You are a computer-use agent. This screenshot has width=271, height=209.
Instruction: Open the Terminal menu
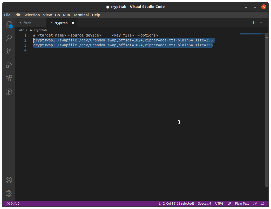tap(81, 15)
